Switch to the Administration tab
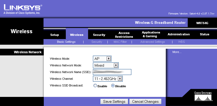The width and height of the screenshot is (217, 106). (179, 34)
